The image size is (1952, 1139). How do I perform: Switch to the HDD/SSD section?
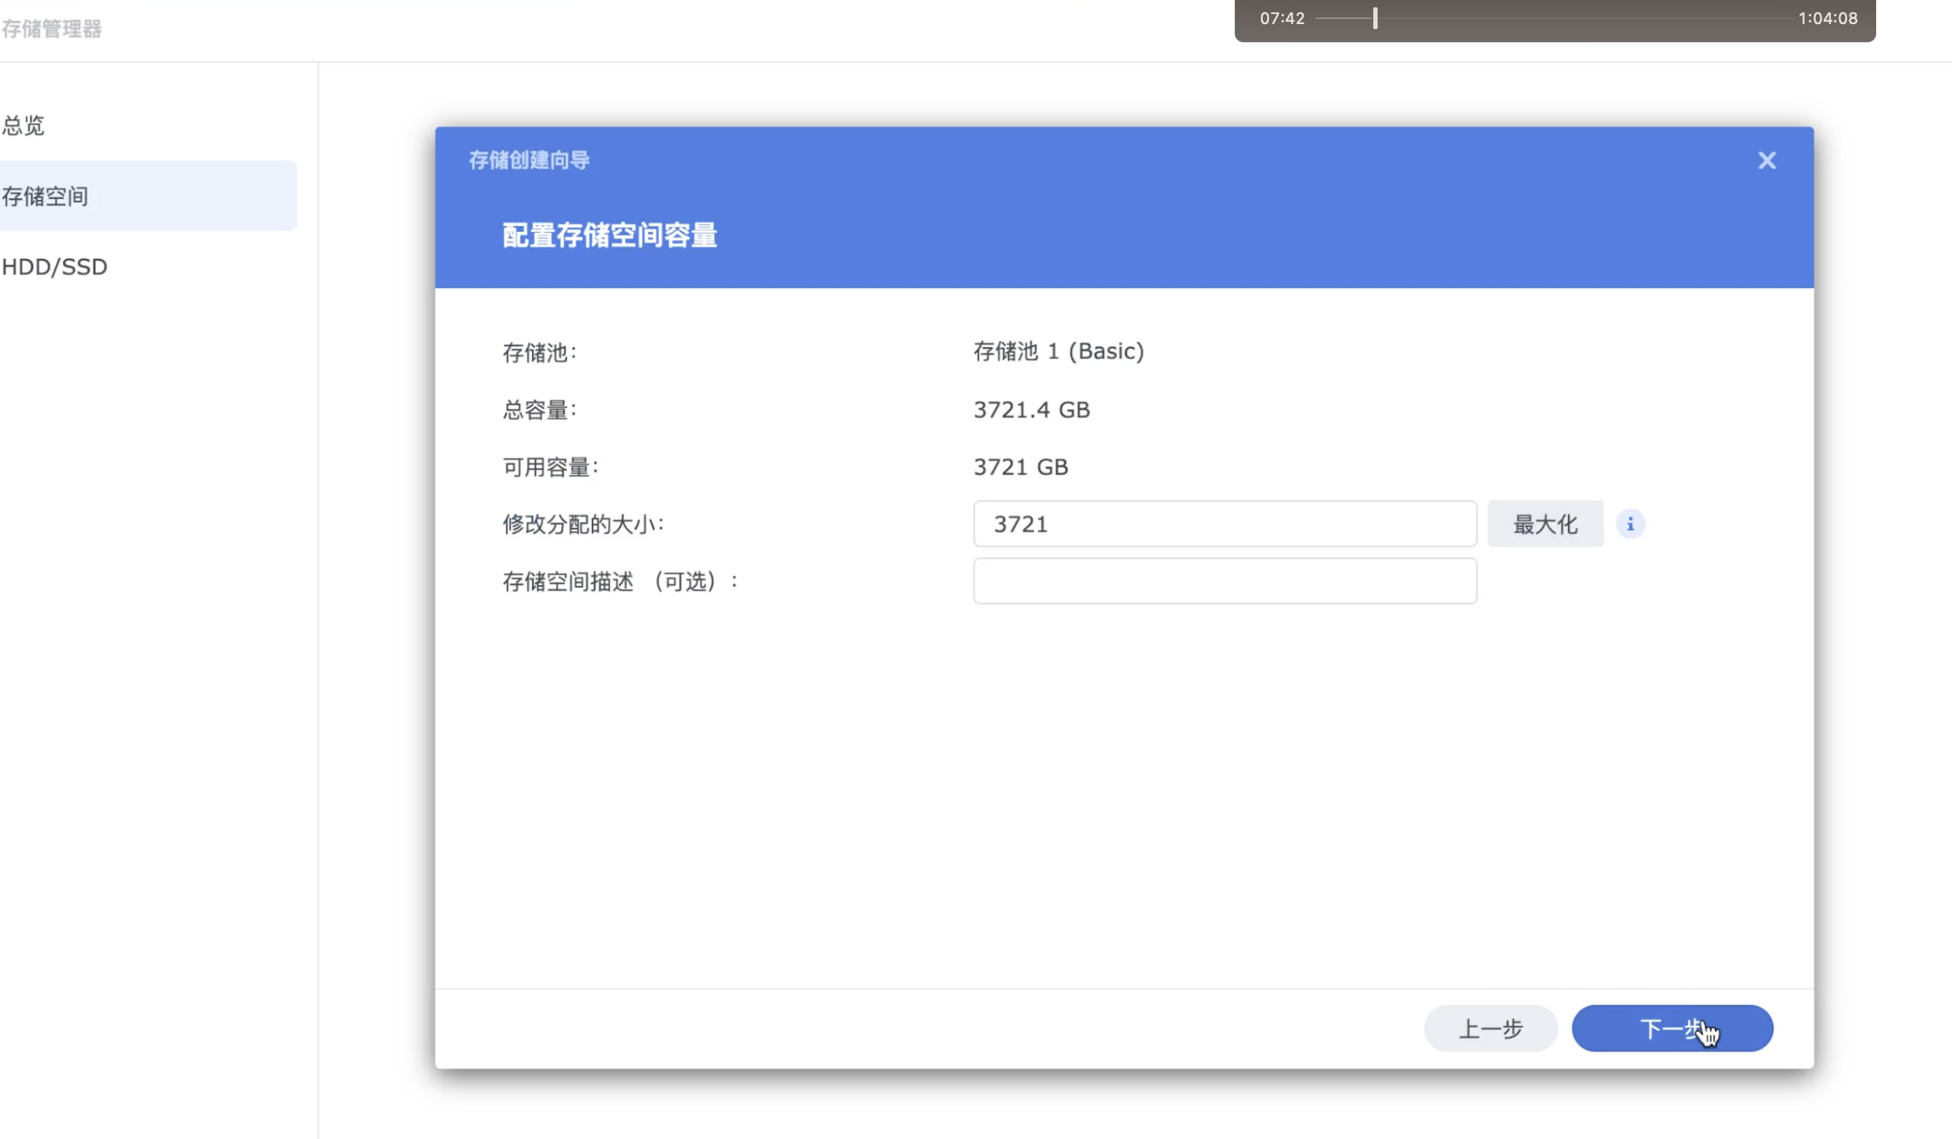point(54,267)
